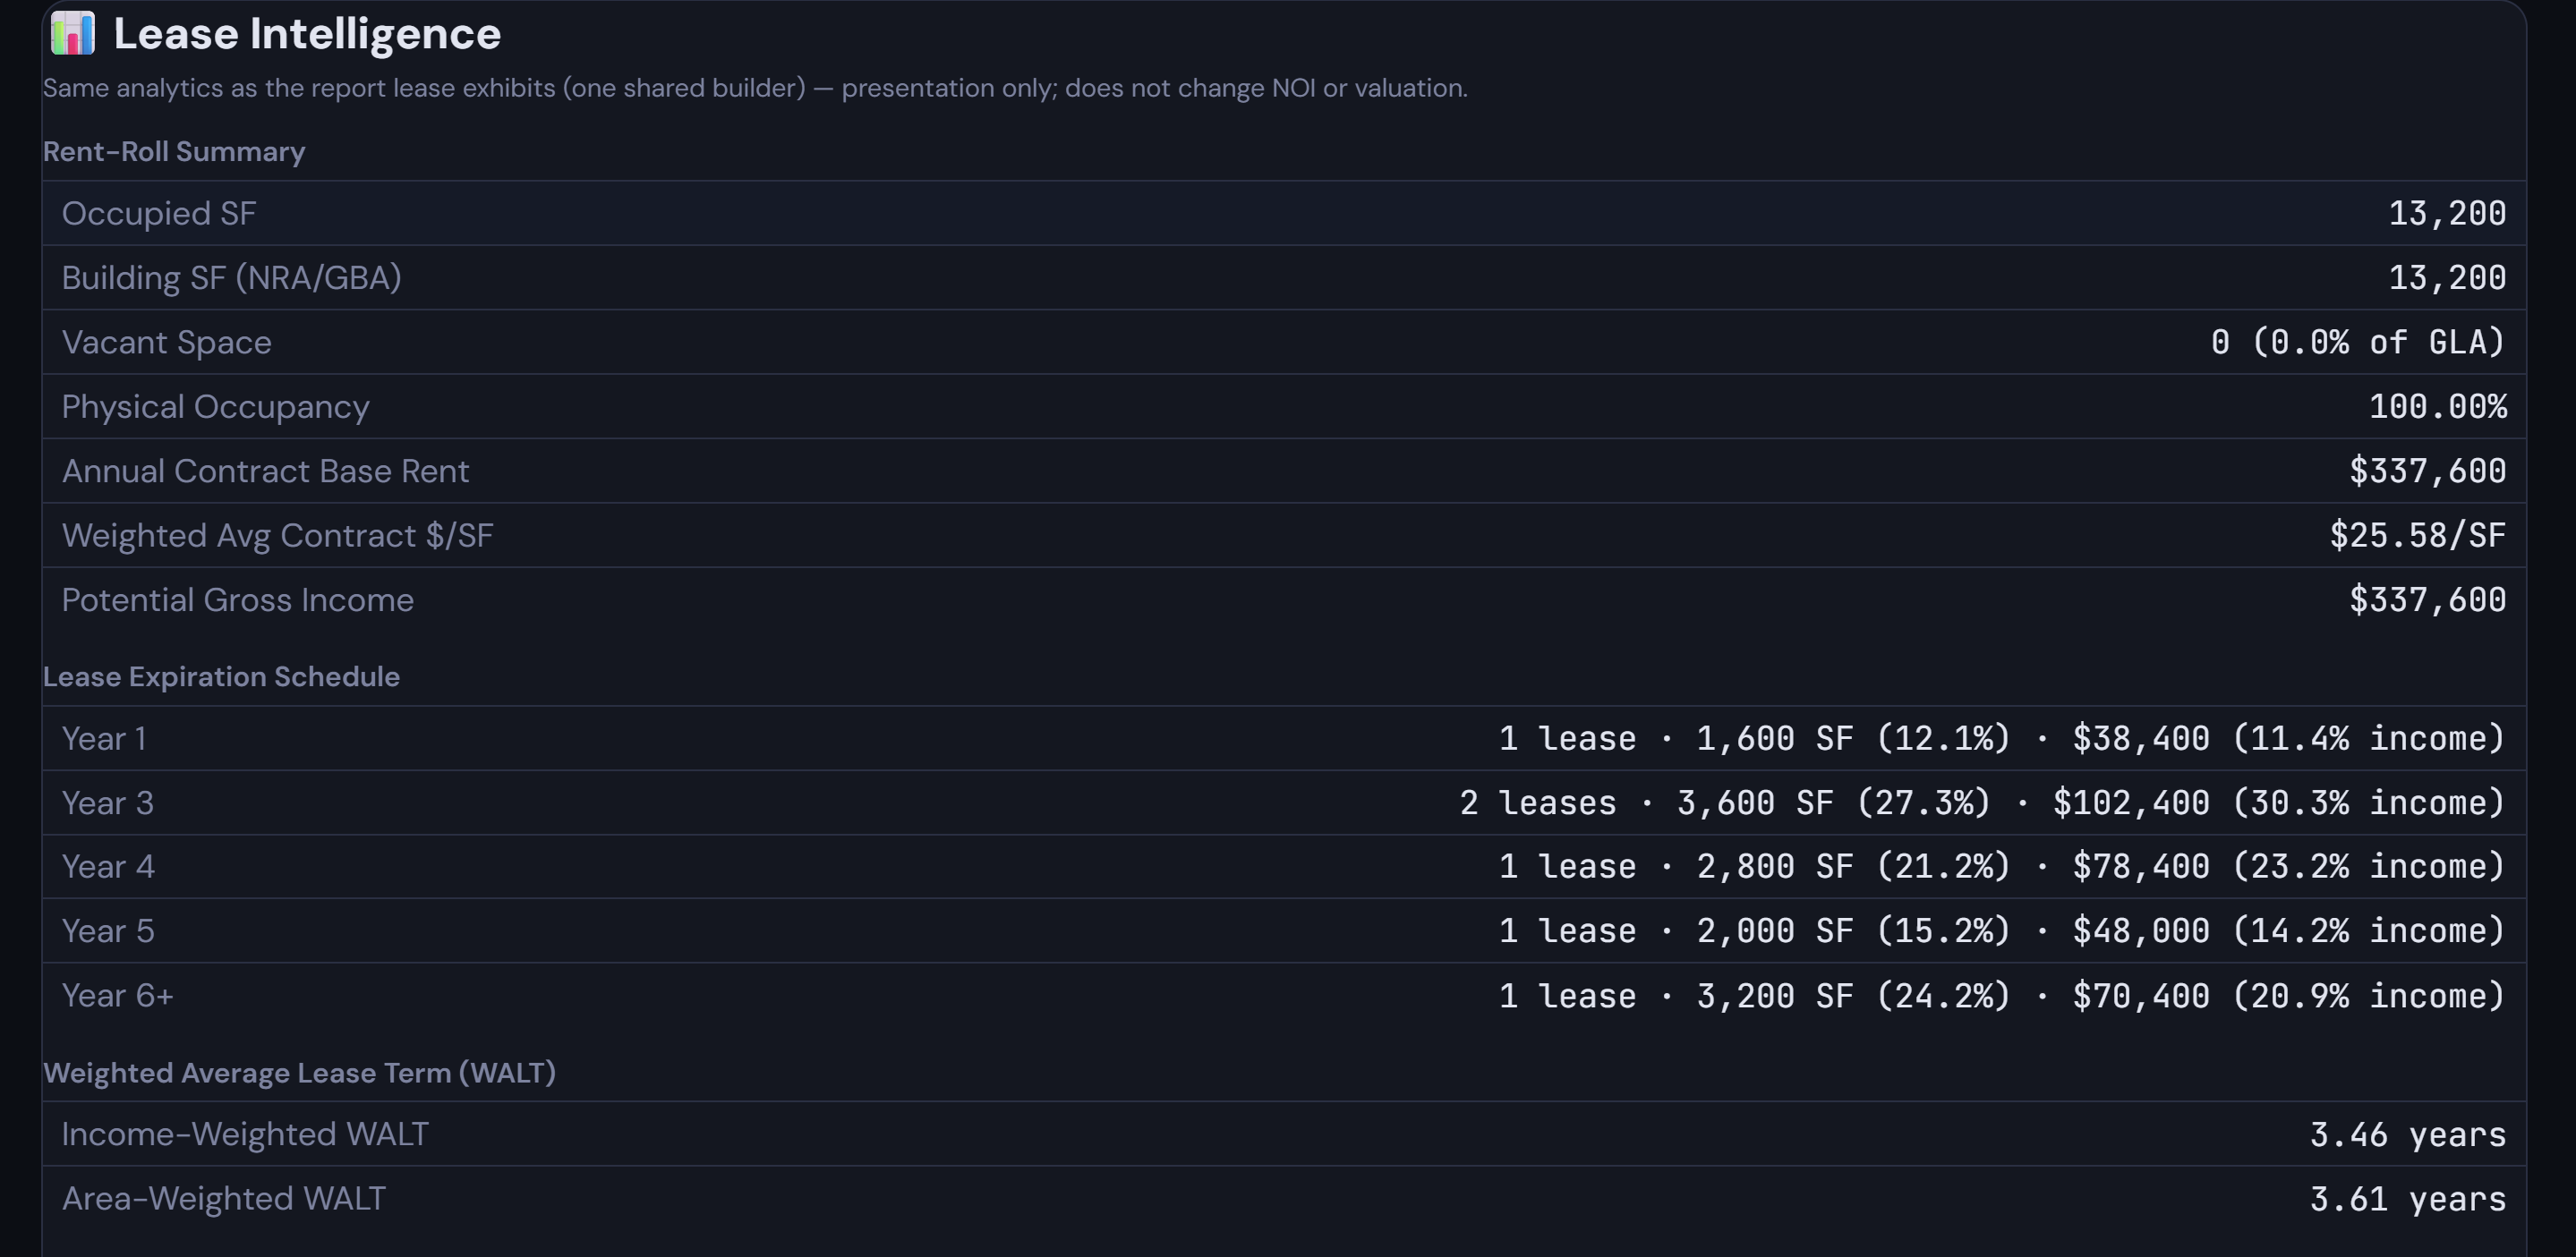Click the Rent-Roll Summary section label
This screenshot has height=1257, width=2576.
[174, 152]
